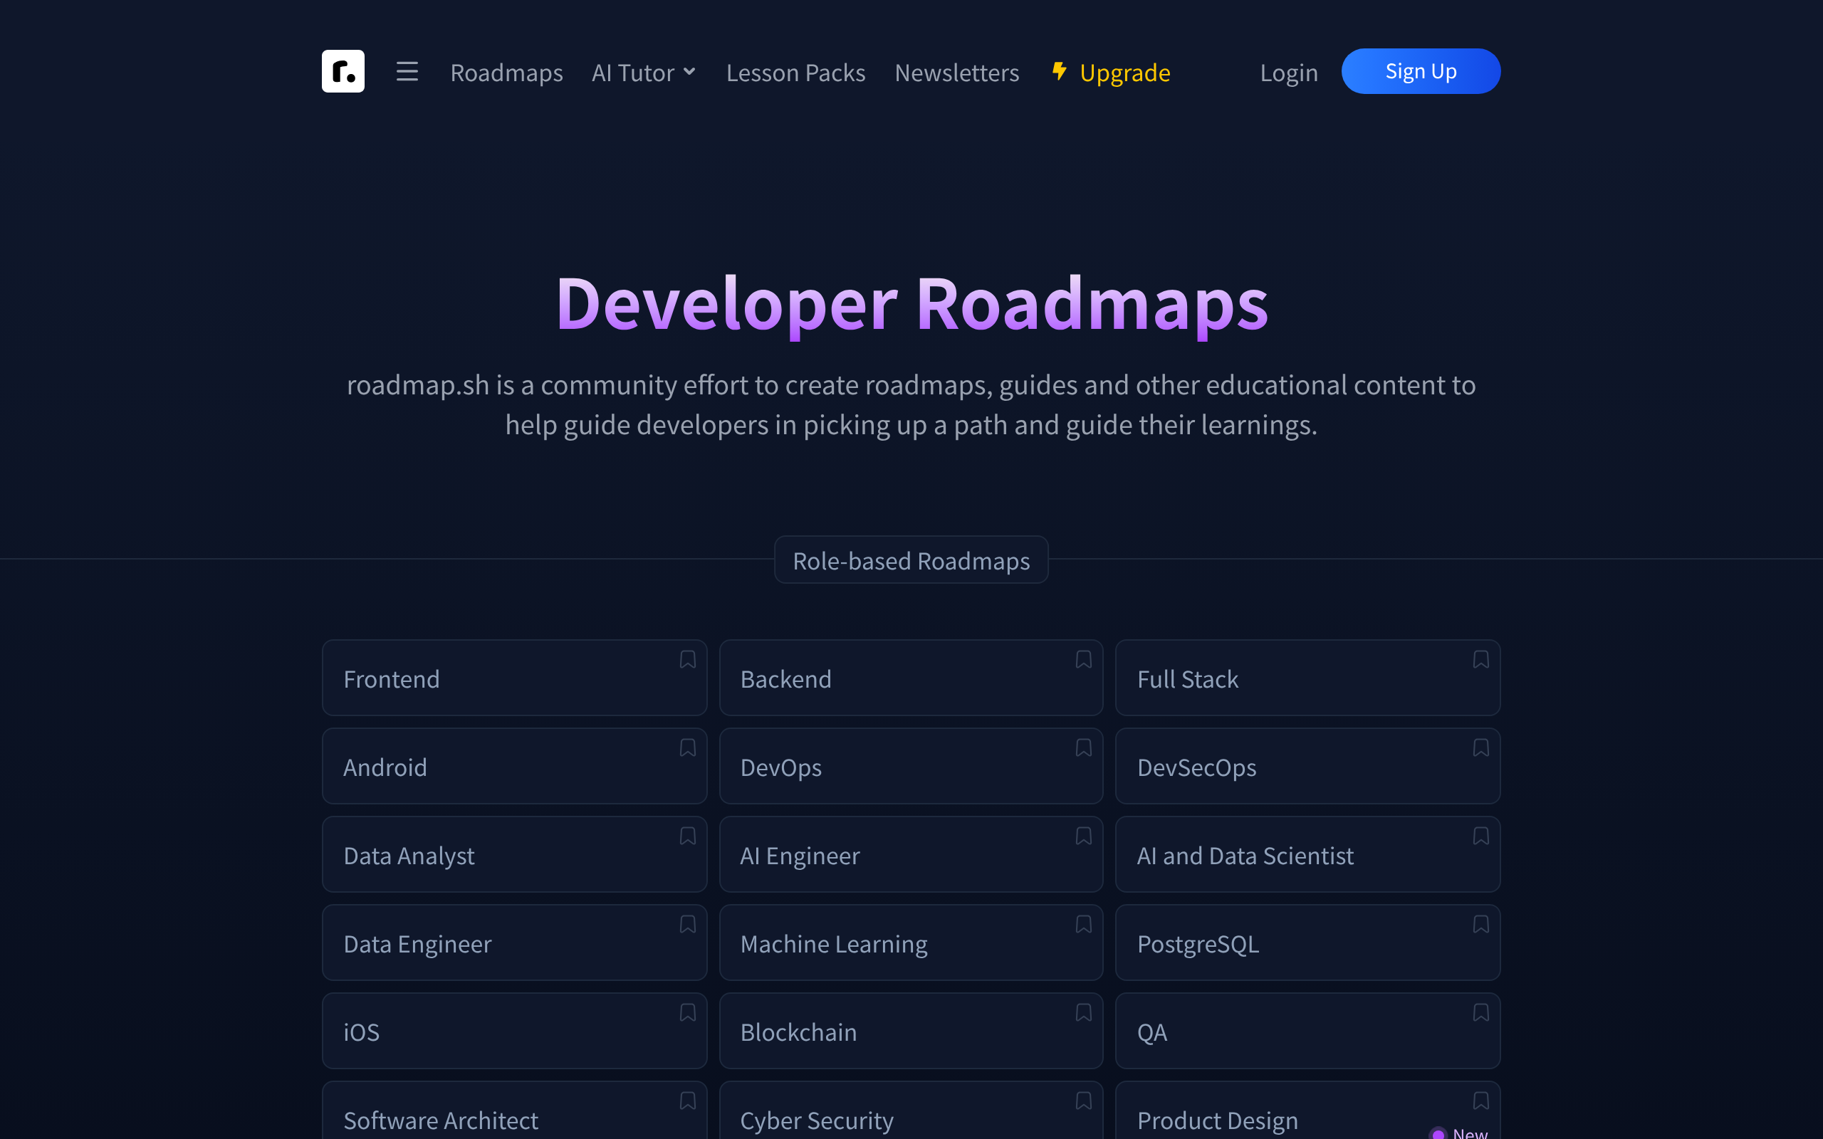Bookmark the PostgreSQL roadmap
The height and width of the screenshot is (1139, 1823).
(x=1480, y=923)
